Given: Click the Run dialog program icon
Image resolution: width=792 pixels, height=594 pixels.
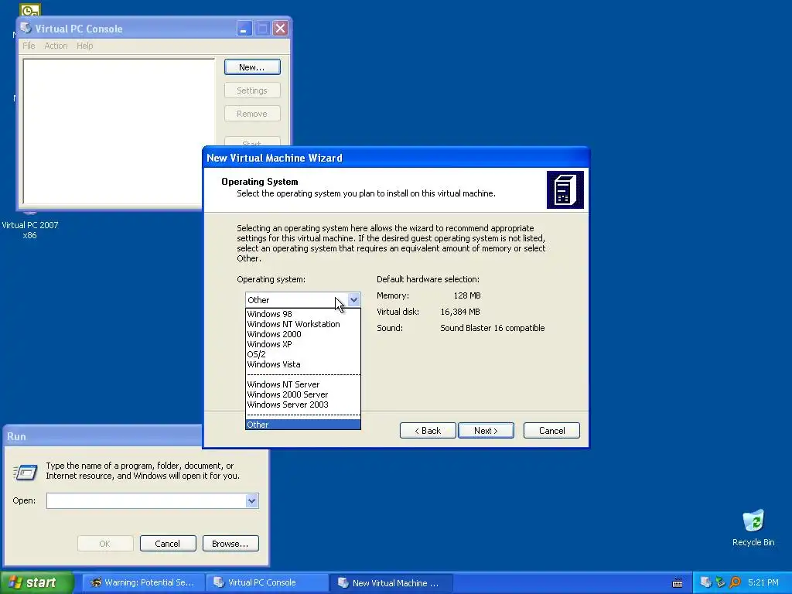Looking at the screenshot, I should [x=26, y=472].
